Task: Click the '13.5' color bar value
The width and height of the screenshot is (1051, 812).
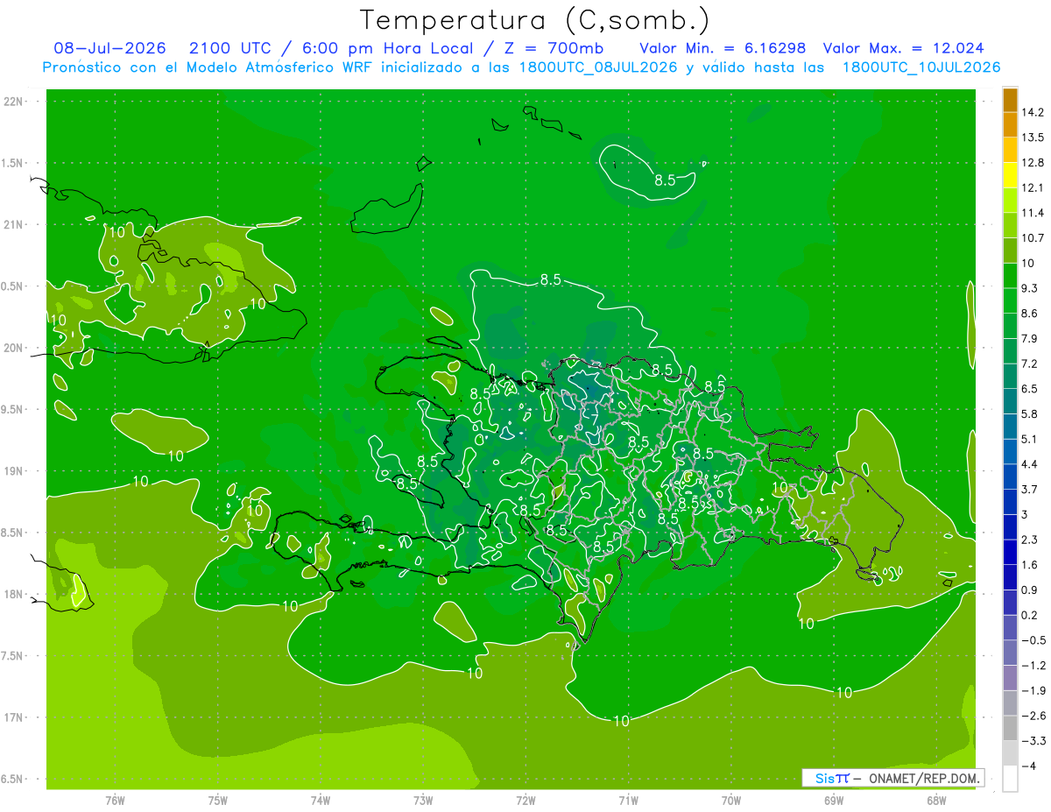Action: point(1032,138)
